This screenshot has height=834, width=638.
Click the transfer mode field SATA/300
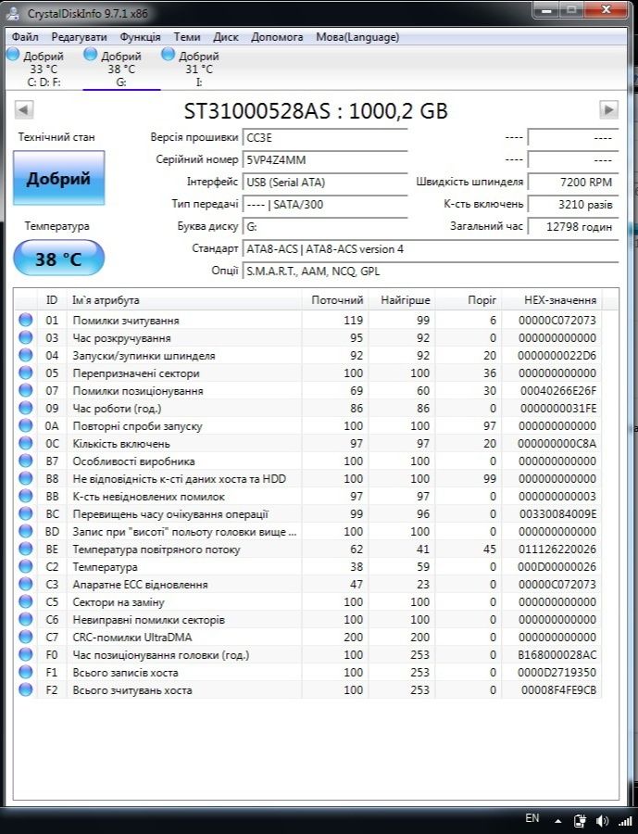pos(325,205)
